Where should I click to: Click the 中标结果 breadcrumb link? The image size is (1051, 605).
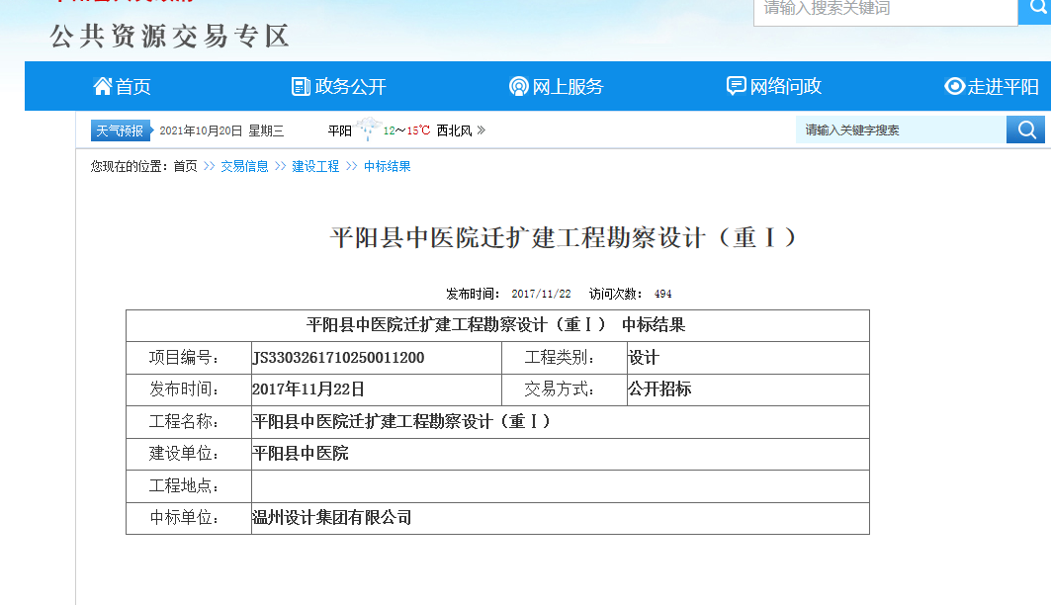(388, 166)
